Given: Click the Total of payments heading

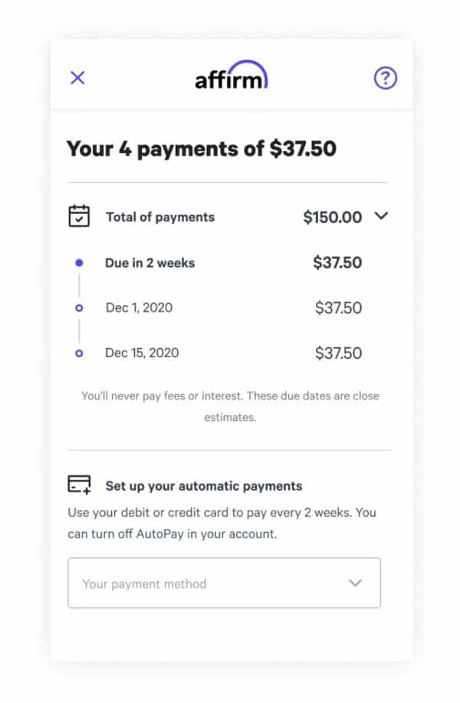Looking at the screenshot, I should click(159, 217).
